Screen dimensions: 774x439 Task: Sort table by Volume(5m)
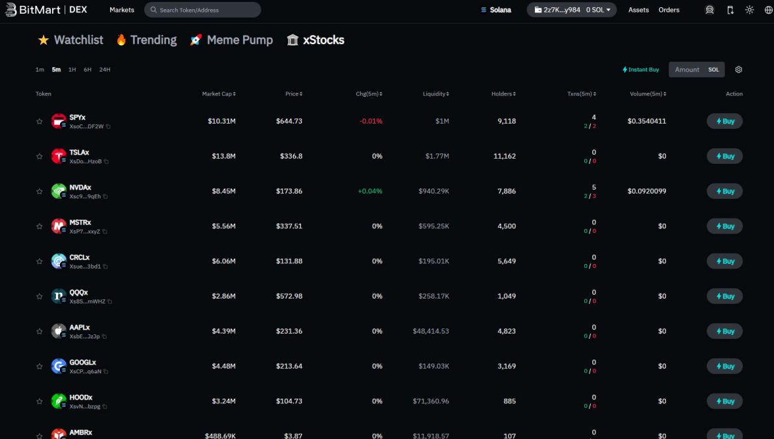(x=648, y=94)
